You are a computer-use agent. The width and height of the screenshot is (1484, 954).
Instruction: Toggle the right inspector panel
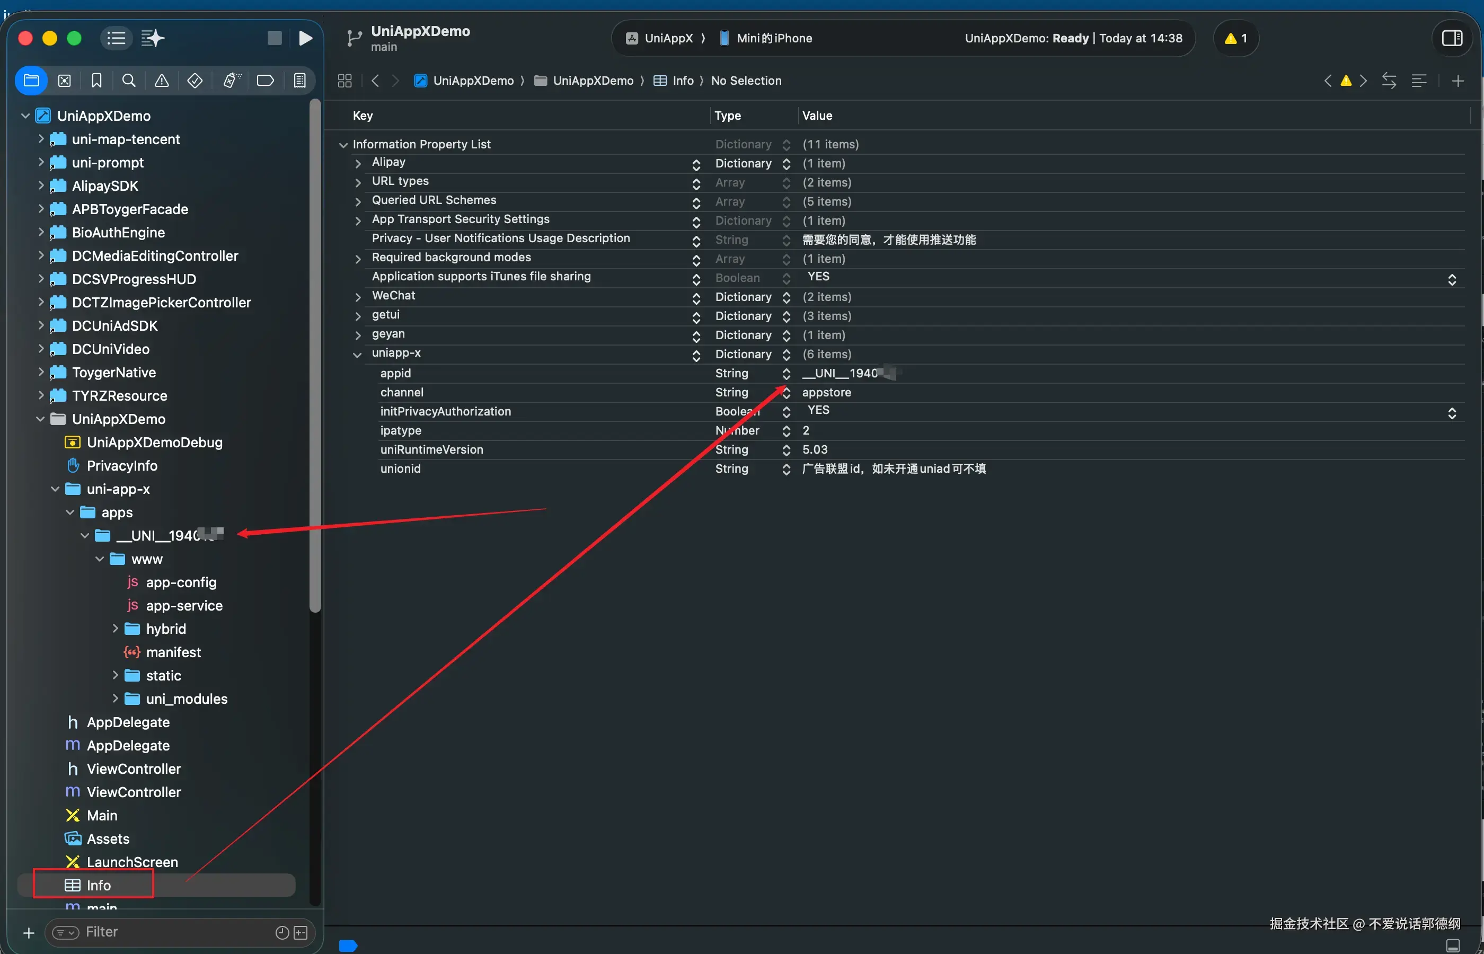pos(1452,38)
